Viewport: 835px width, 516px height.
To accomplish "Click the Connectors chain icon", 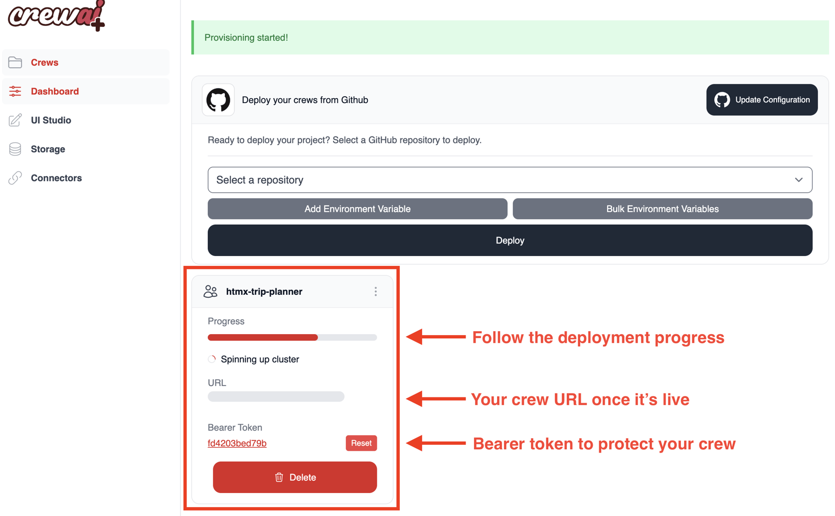I will (15, 178).
